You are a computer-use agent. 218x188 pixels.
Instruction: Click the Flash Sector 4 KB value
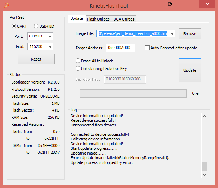click(x=56, y=110)
